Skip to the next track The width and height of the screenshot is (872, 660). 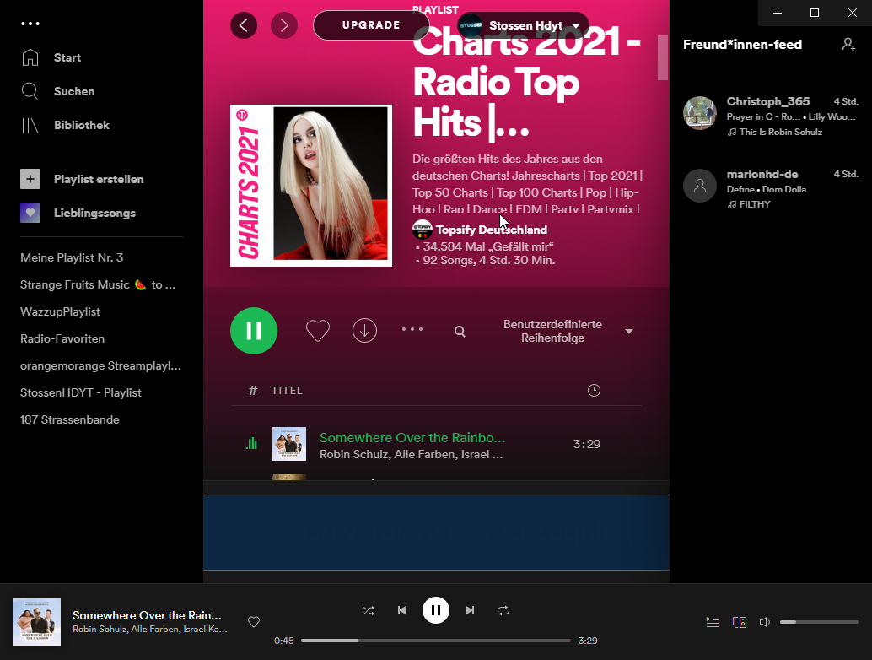point(470,610)
